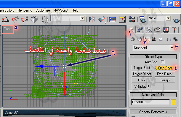Viewport: 181px width, 117px height.
Task: Open the yellow object color swatch
Action: coord(173,102)
